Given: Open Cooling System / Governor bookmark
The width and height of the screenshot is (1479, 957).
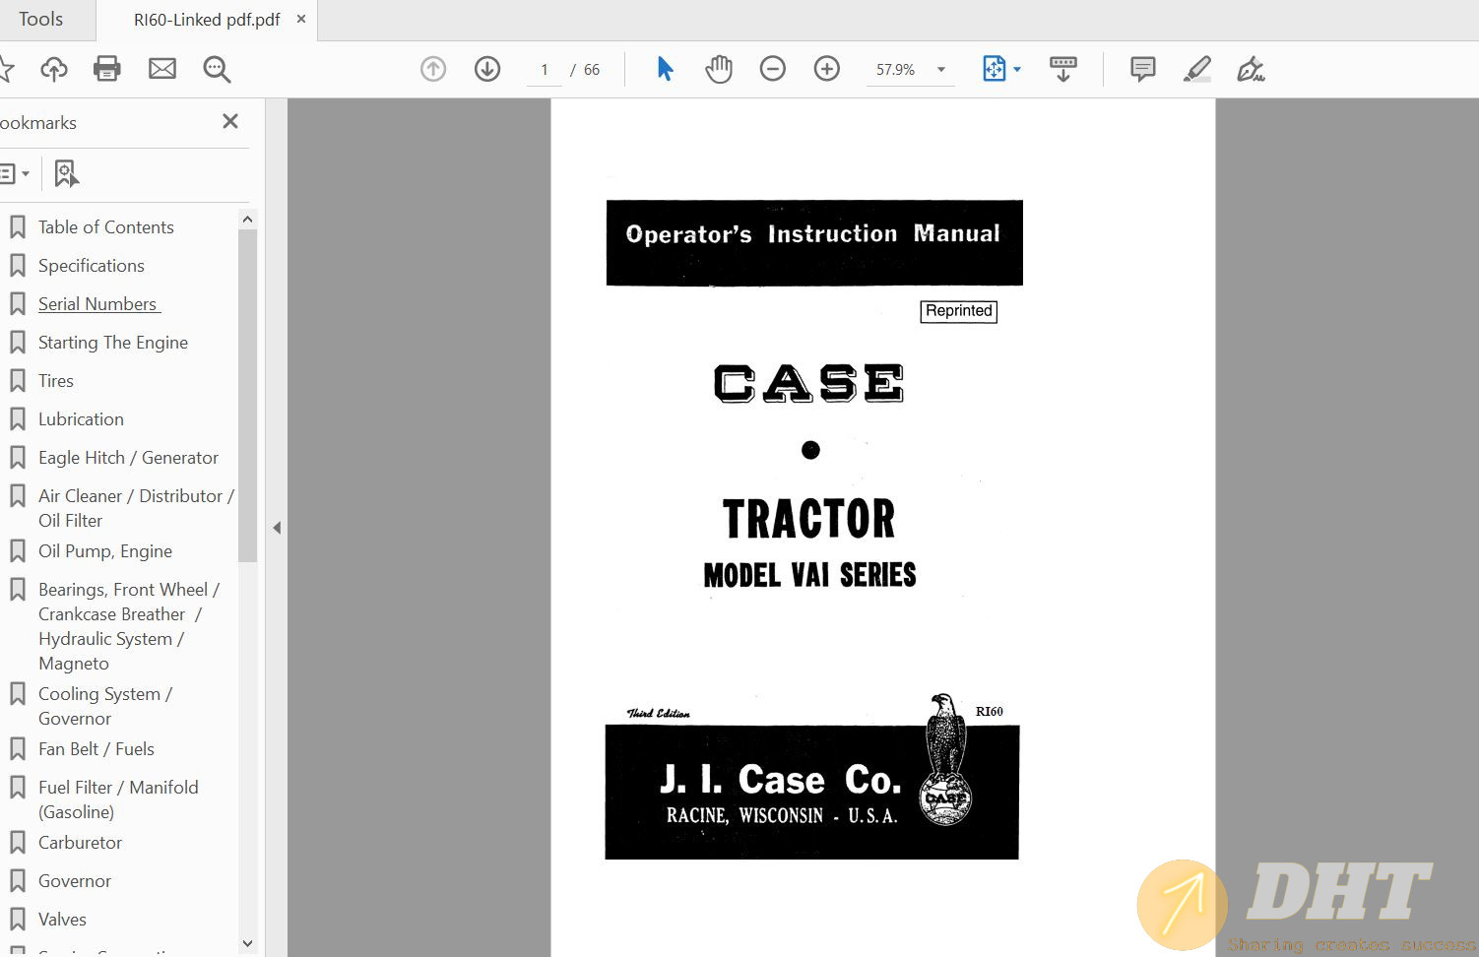Looking at the screenshot, I should tap(105, 706).
